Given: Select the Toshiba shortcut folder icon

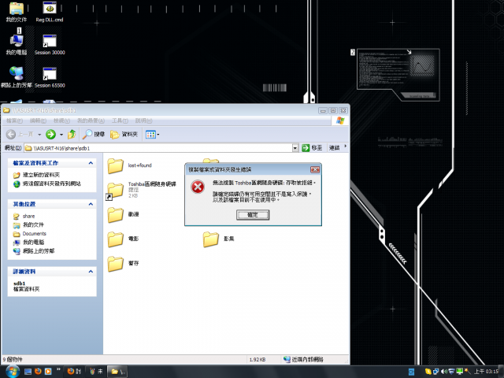Looking at the screenshot, I should 115,191.
